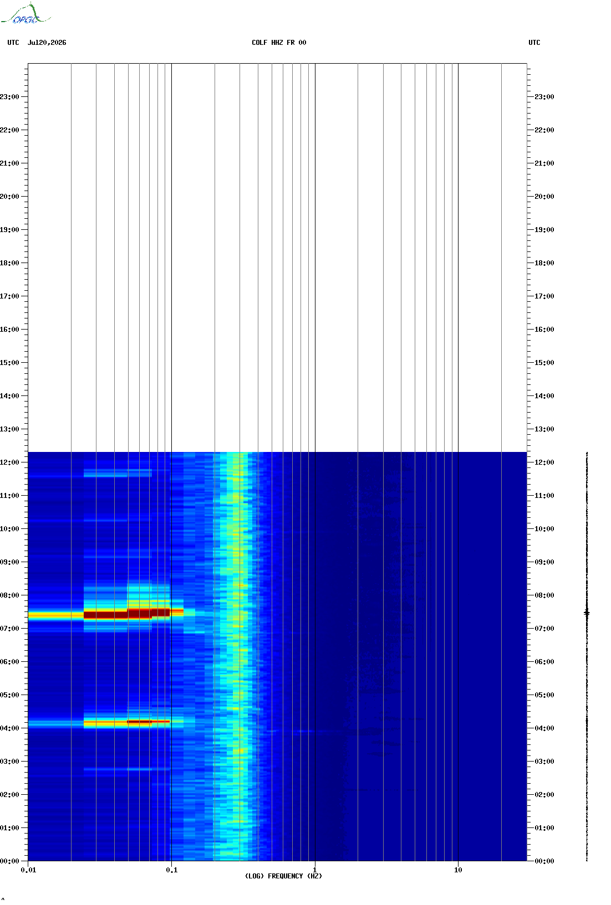Click the 18:00 label on the left axis
This screenshot has width=611, height=905.
pyautogui.click(x=9, y=263)
